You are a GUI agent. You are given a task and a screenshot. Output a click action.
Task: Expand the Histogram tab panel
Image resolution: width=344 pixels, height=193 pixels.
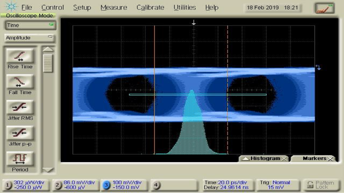(x=246, y=159)
